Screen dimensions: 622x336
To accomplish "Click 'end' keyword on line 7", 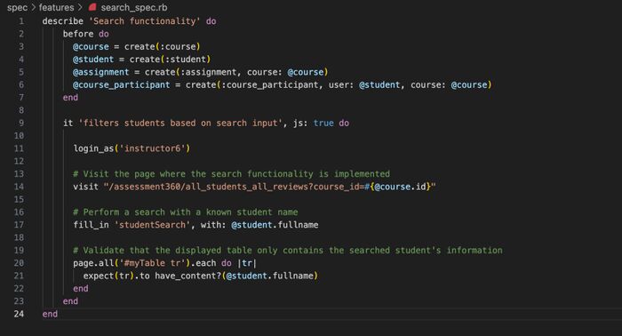I will pos(70,98).
